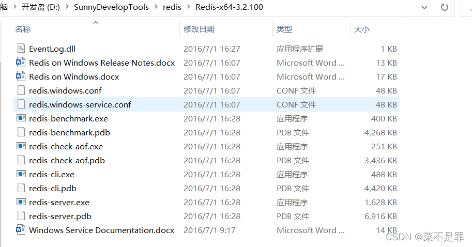The width and height of the screenshot is (472, 247).
Task: Click the EventLog.dll file icon
Action: tap(21, 49)
